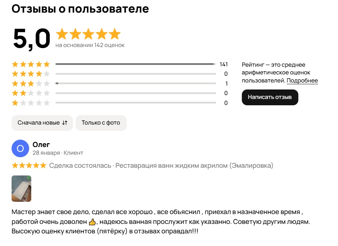Select the three-star rating row stars
This screenshot has height=246, width=338.
(x=31, y=84)
